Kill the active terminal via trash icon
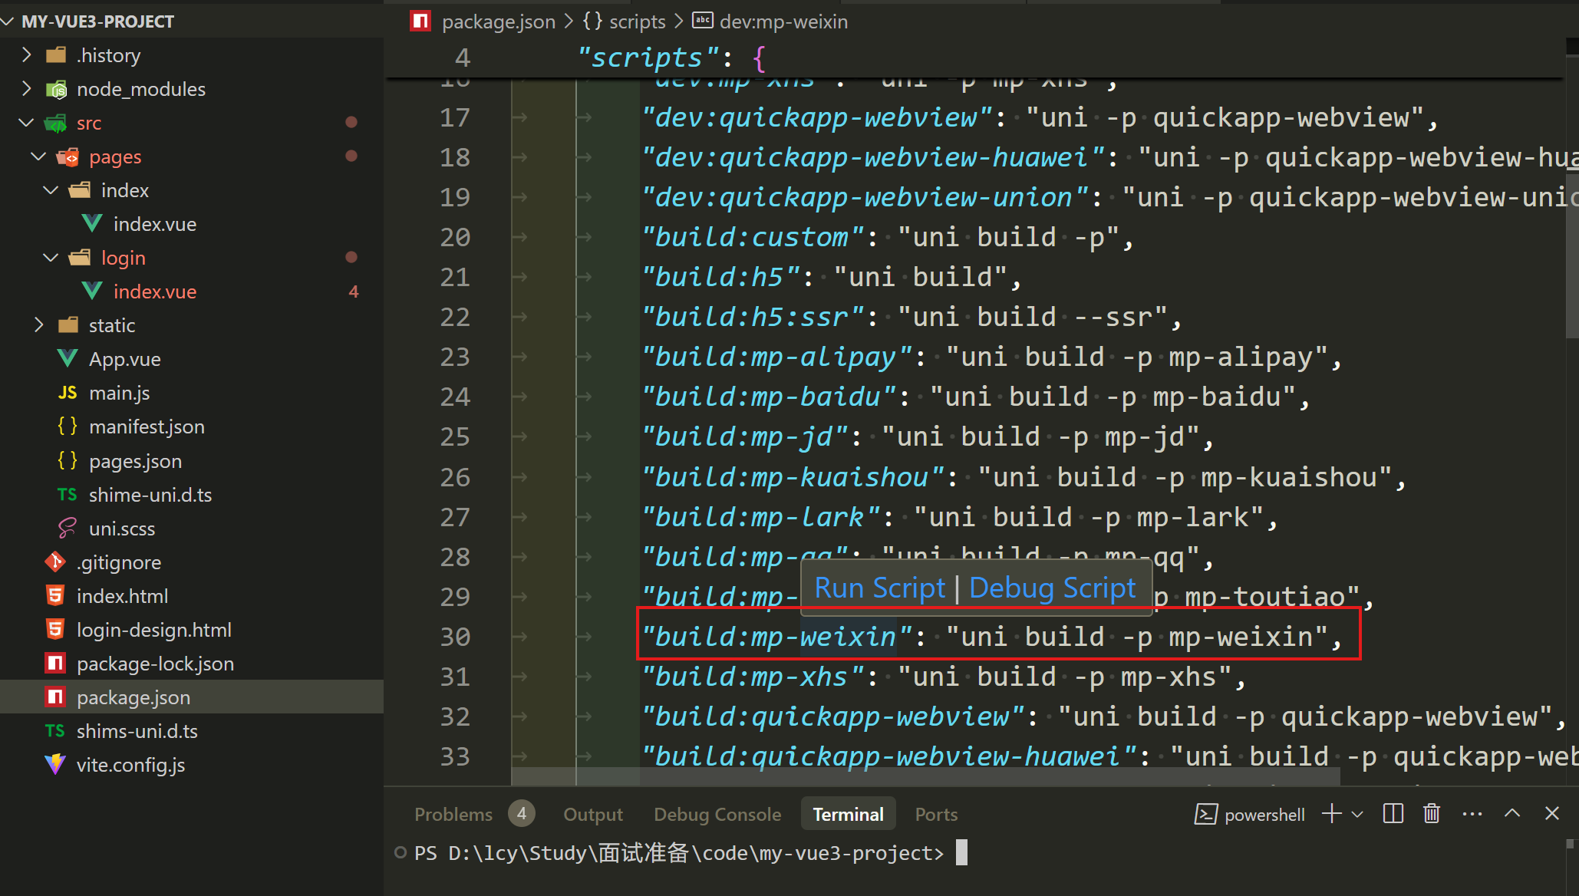 (x=1430, y=813)
